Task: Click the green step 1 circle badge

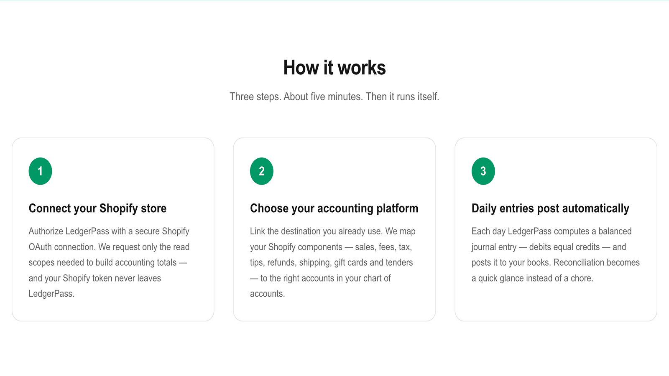Action: (40, 171)
